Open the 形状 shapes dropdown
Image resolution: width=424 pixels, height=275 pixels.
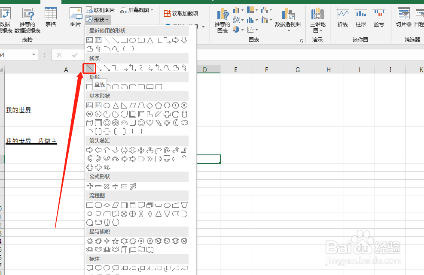tap(98, 20)
